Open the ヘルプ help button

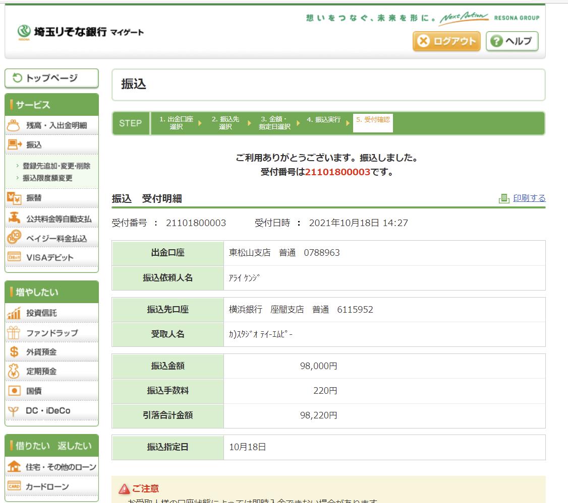(x=512, y=41)
